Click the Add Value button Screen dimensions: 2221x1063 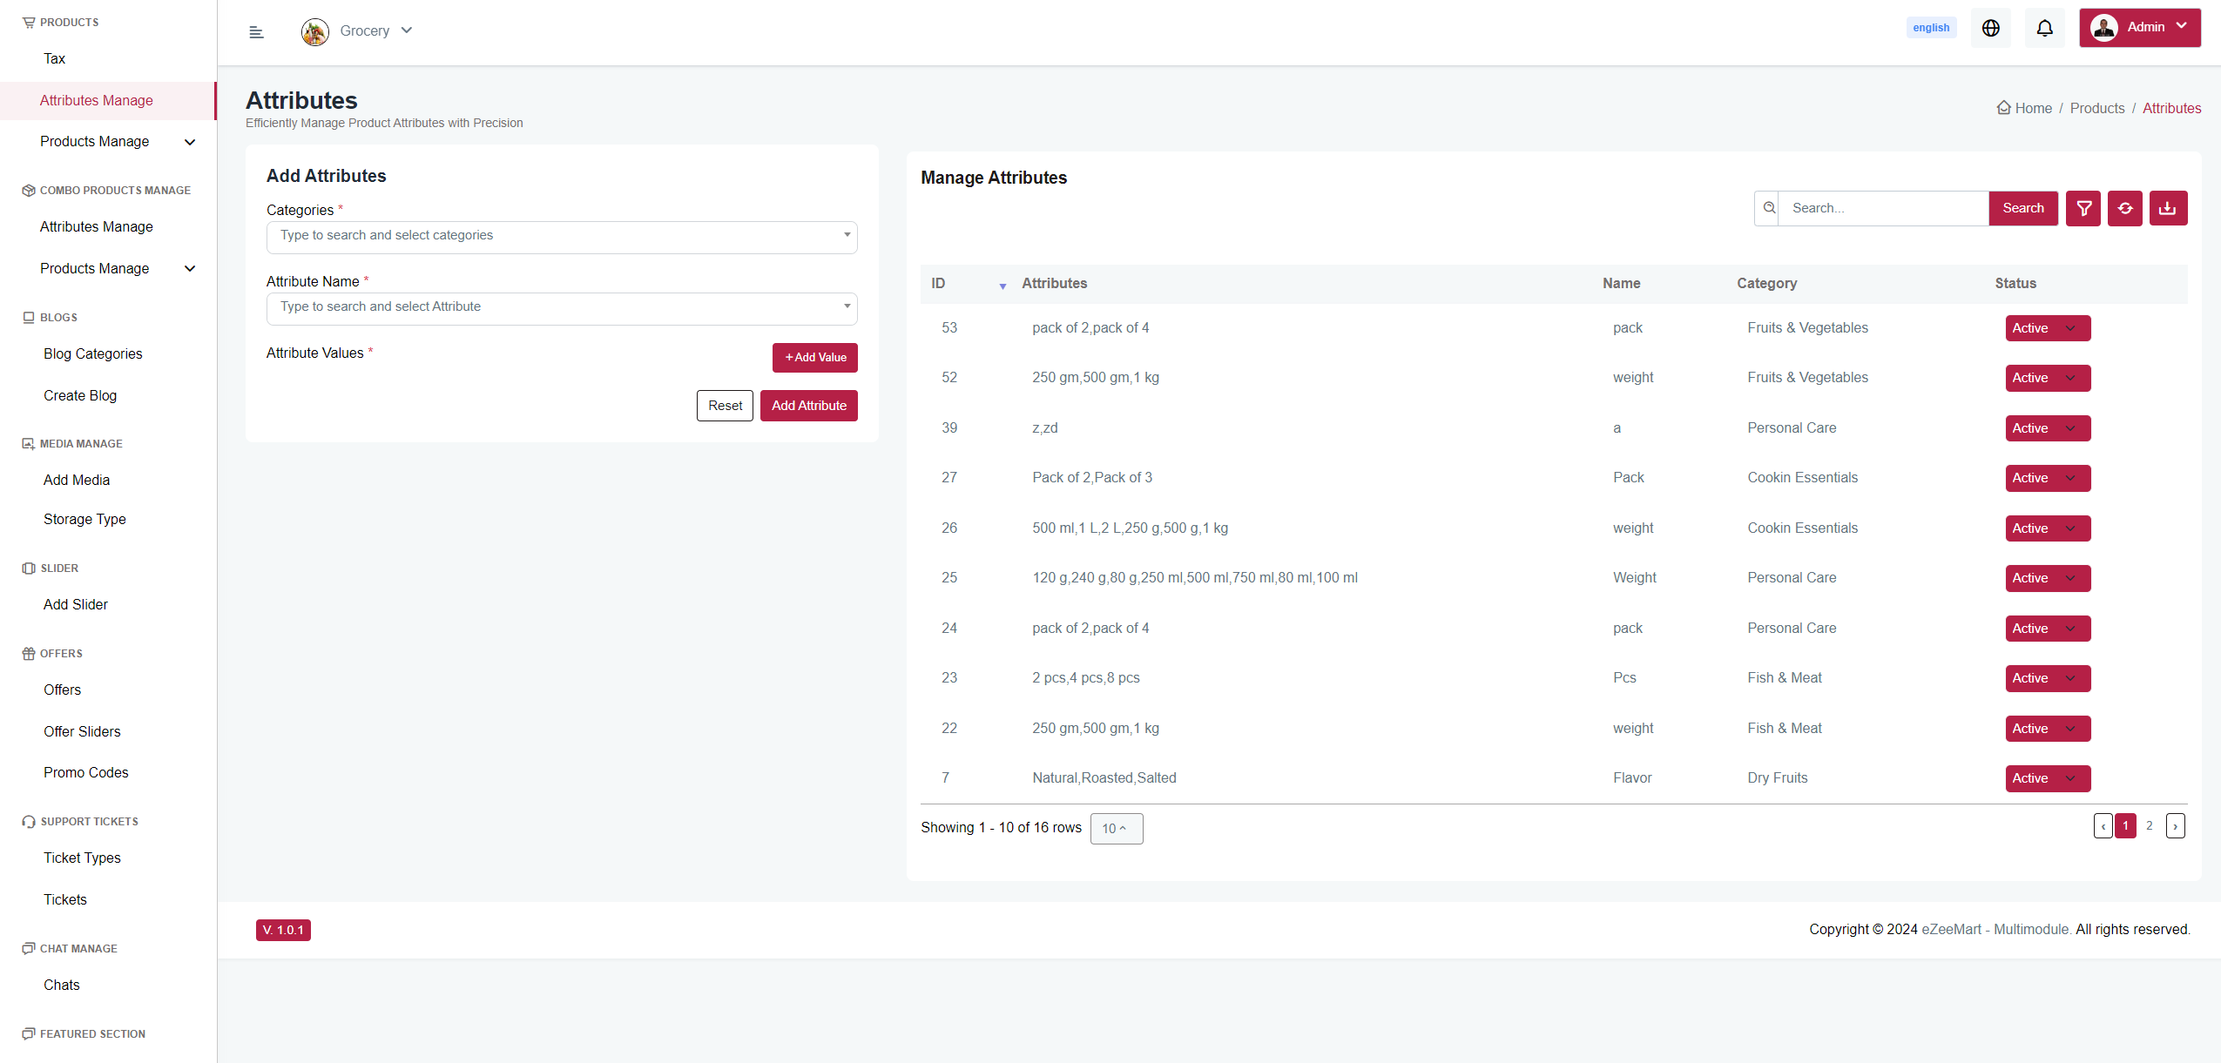814,357
